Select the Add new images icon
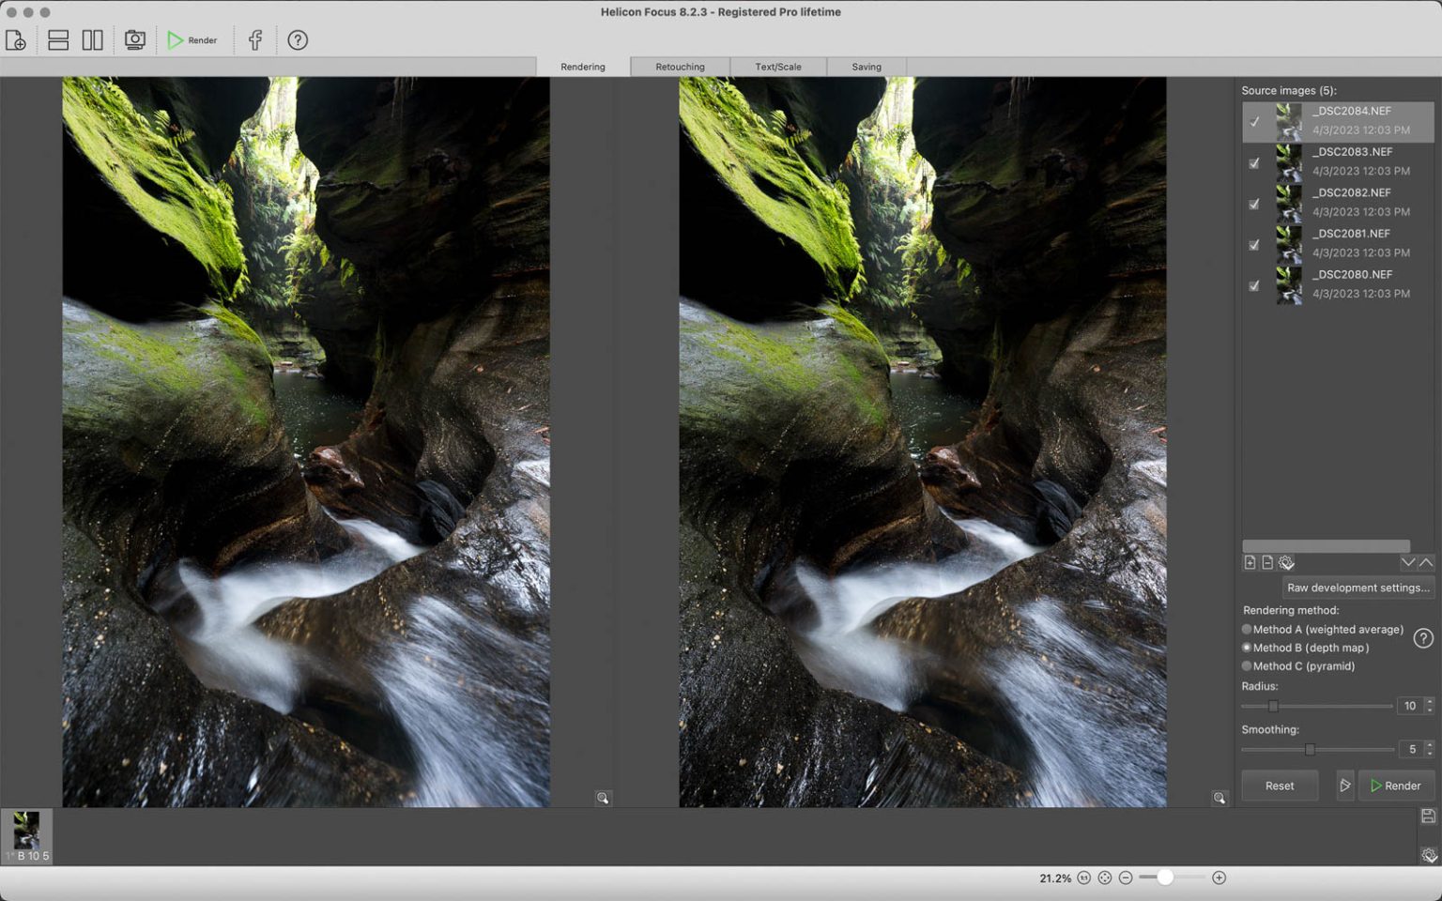The height and width of the screenshot is (901, 1442). pos(17,39)
